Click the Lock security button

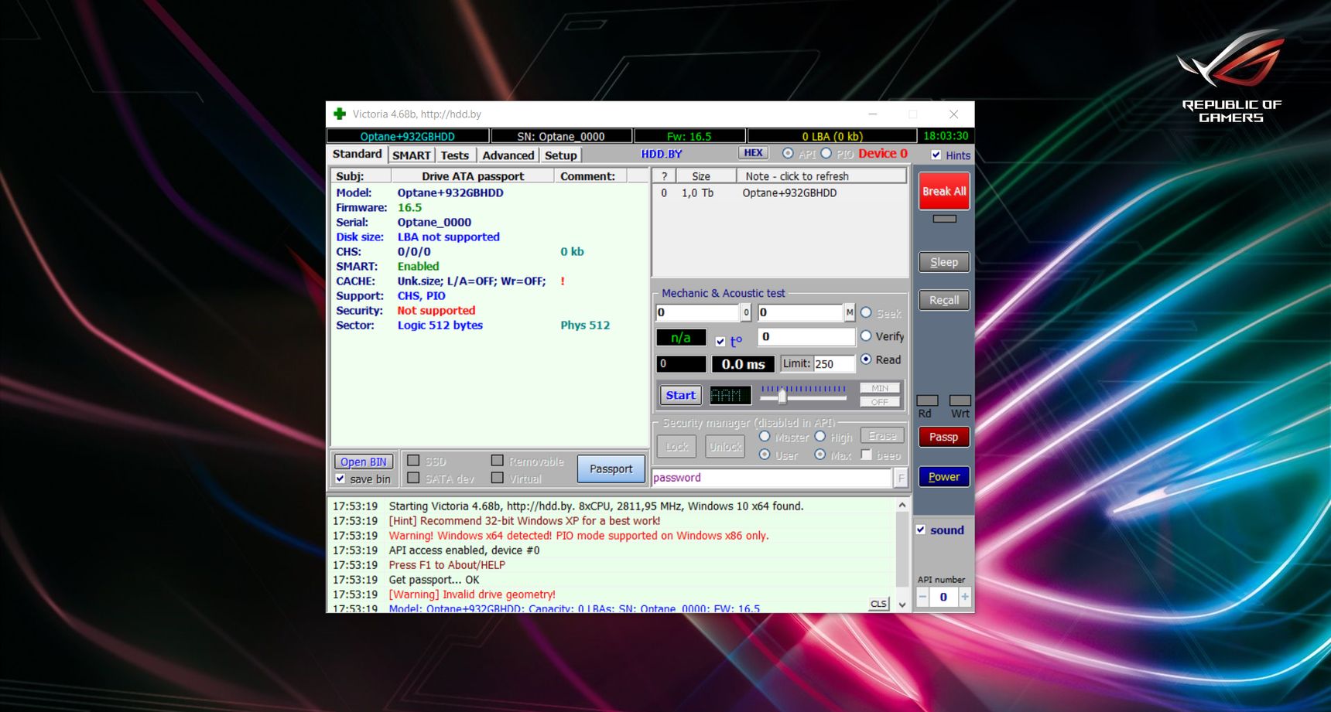point(677,447)
